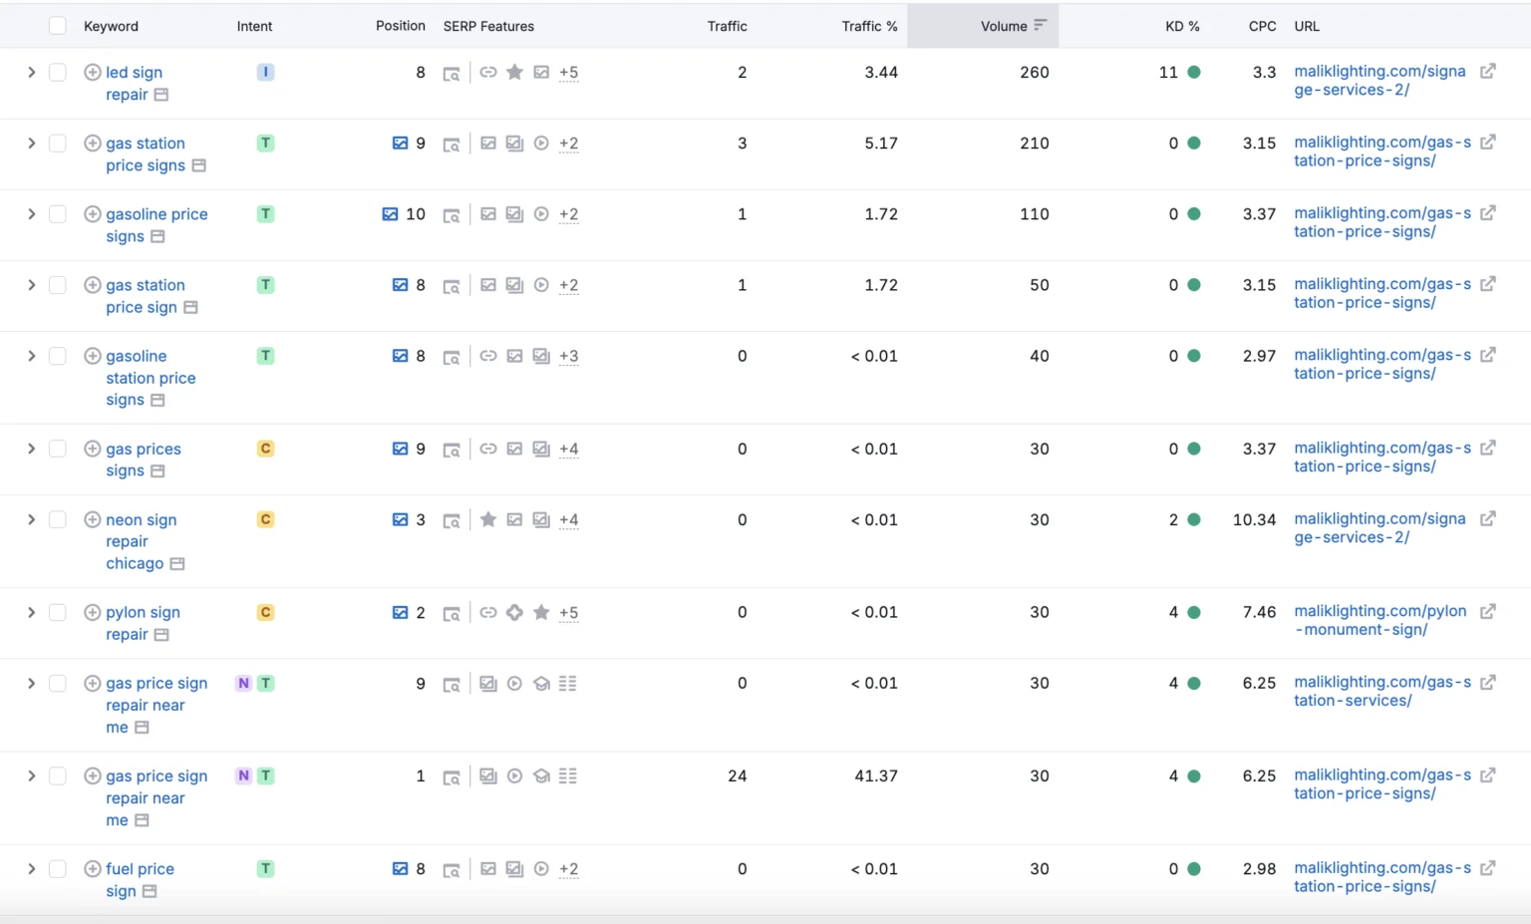The image size is (1531, 924).
Task: Click the image position icon in 'neon sign repair chicago' row
Action: tap(400, 519)
